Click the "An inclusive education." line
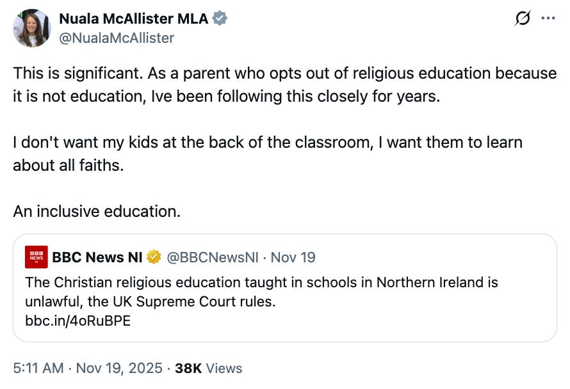Image resolution: width=570 pixels, height=389 pixels. [x=97, y=210]
